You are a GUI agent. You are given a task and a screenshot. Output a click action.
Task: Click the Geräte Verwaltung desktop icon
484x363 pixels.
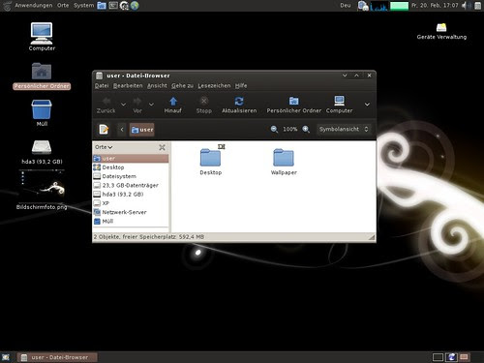point(441,31)
